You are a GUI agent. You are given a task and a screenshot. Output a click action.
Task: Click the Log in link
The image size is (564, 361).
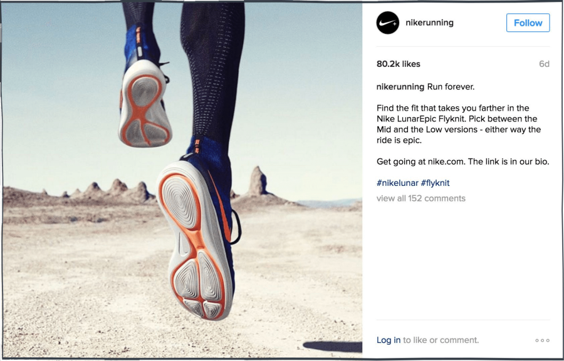point(389,340)
